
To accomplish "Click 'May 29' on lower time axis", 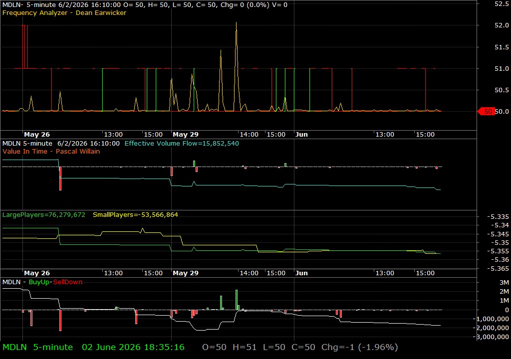I will coord(186,273).
